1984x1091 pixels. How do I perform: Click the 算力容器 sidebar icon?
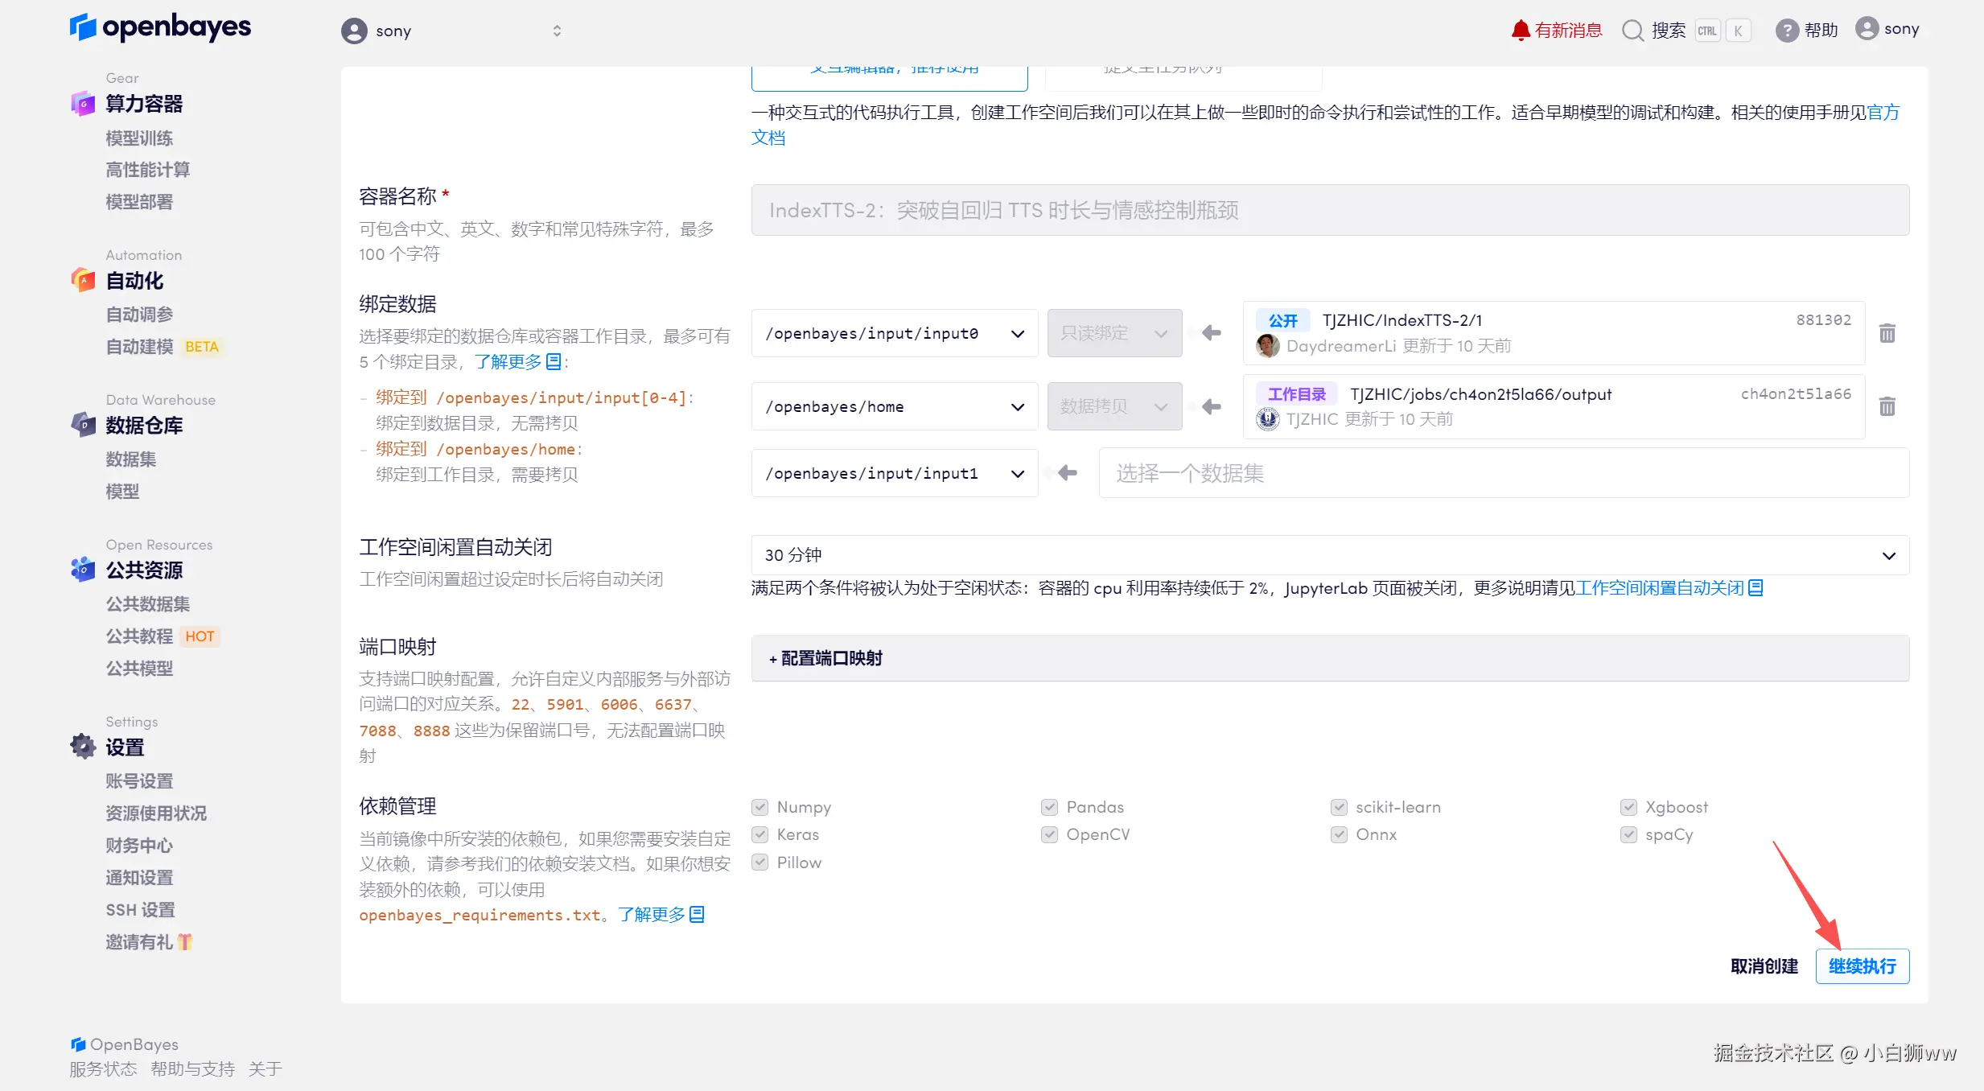(x=83, y=104)
